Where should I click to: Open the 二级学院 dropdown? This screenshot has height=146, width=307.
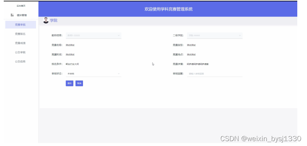pos(215,36)
